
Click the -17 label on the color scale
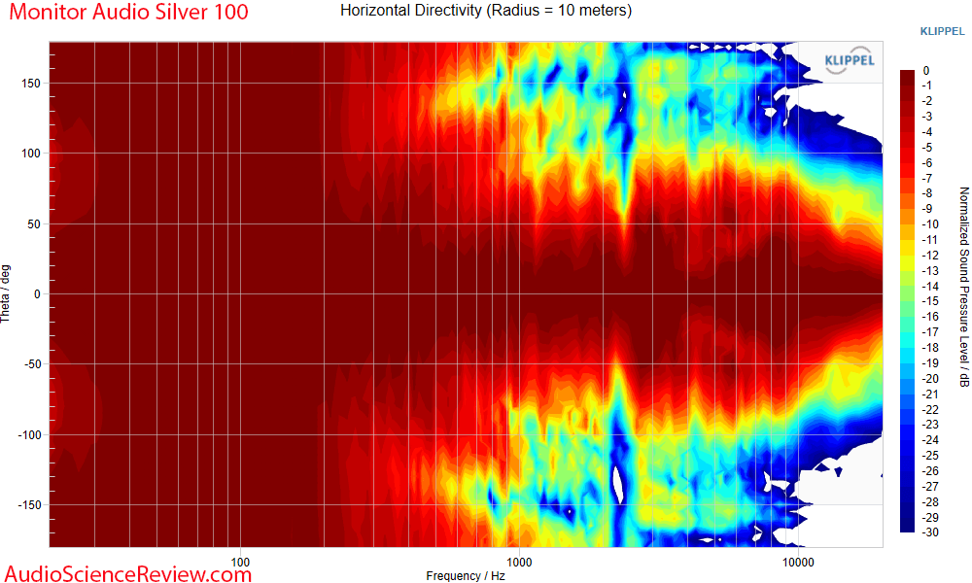click(929, 332)
